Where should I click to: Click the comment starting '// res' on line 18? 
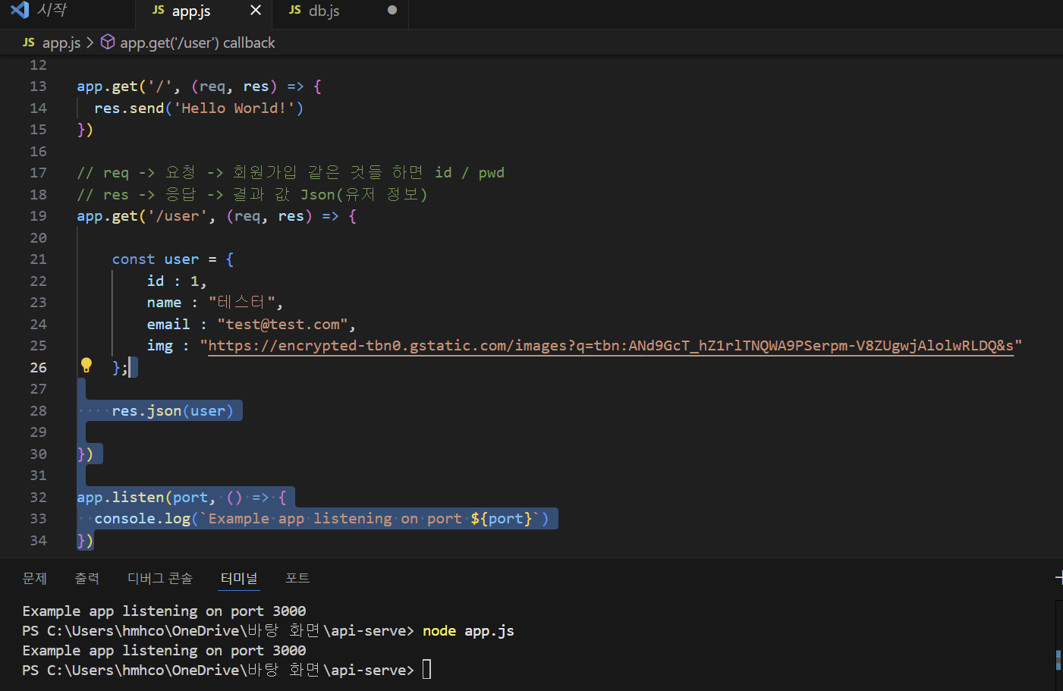(x=252, y=195)
